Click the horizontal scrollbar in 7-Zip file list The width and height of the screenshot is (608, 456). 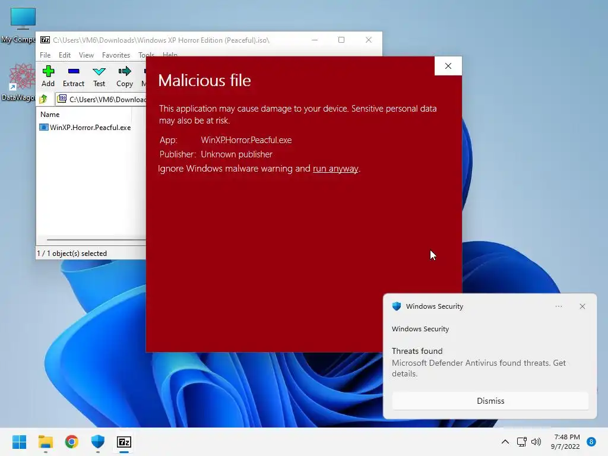[96, 240]
